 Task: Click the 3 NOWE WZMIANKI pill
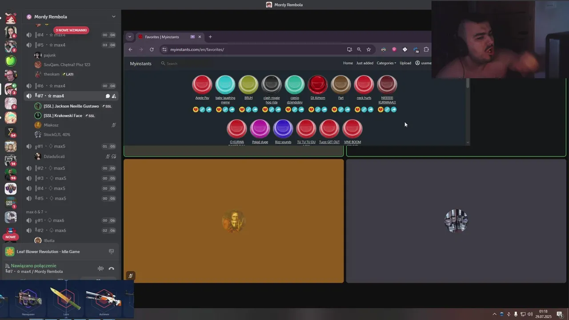(x=71, y=30)
